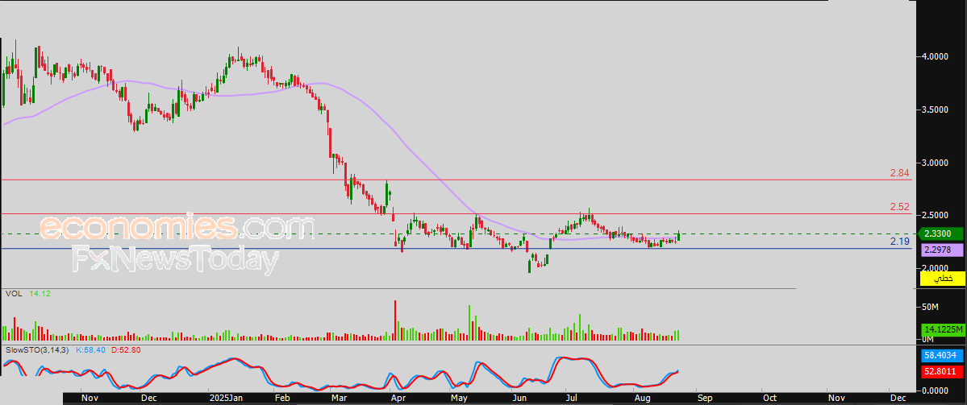Viewport: 967px width, 405px height.
Task: Click the red 52.8011 stochastic D tag
Action: (x=942, y=371)
